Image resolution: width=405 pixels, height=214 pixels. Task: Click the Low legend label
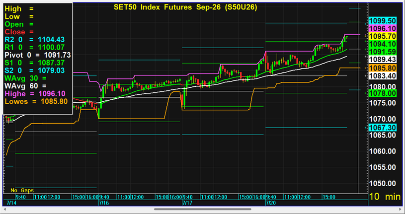pos(12,16)
